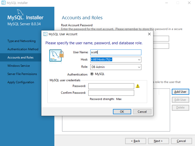Click the Back button in installer

point(136,141)
